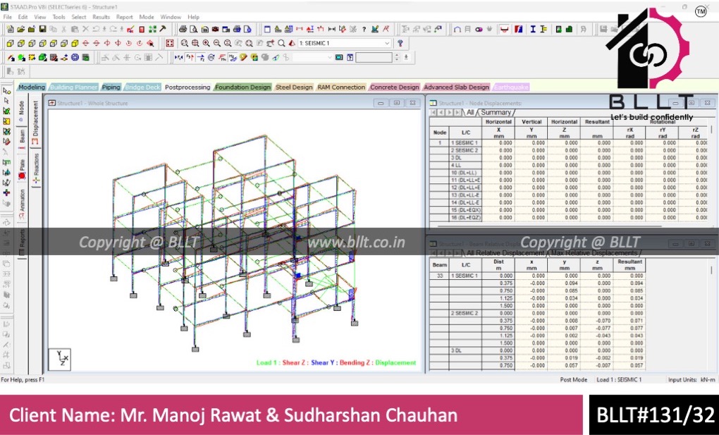This screenshot has height=435, width=719.
Task: Switch to the RAM Connection tab
Action: click(x=342, y=87)
